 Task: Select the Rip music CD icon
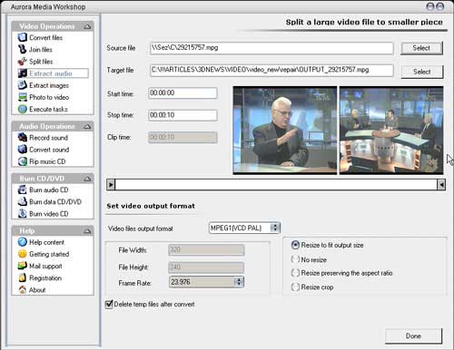click(x=22, y=161)
